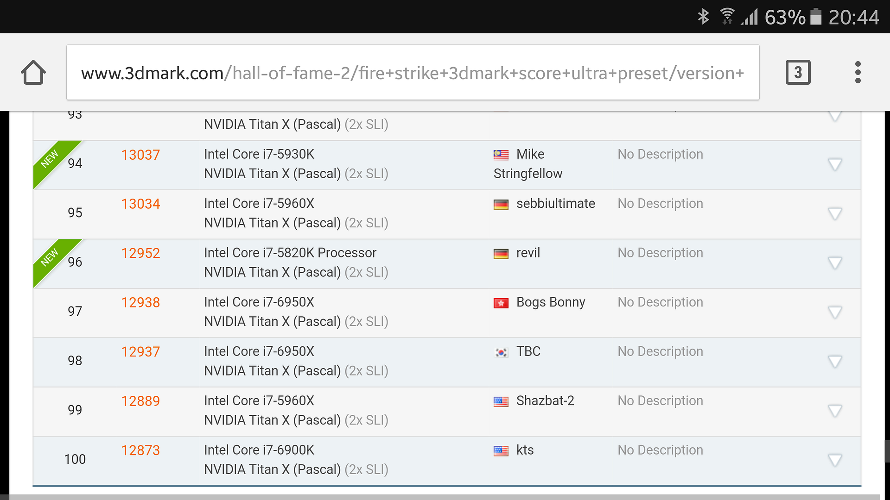Expand row 97 Bogs Bonny details
This screenshot has height=500, width=890.
tap(835, 312)
